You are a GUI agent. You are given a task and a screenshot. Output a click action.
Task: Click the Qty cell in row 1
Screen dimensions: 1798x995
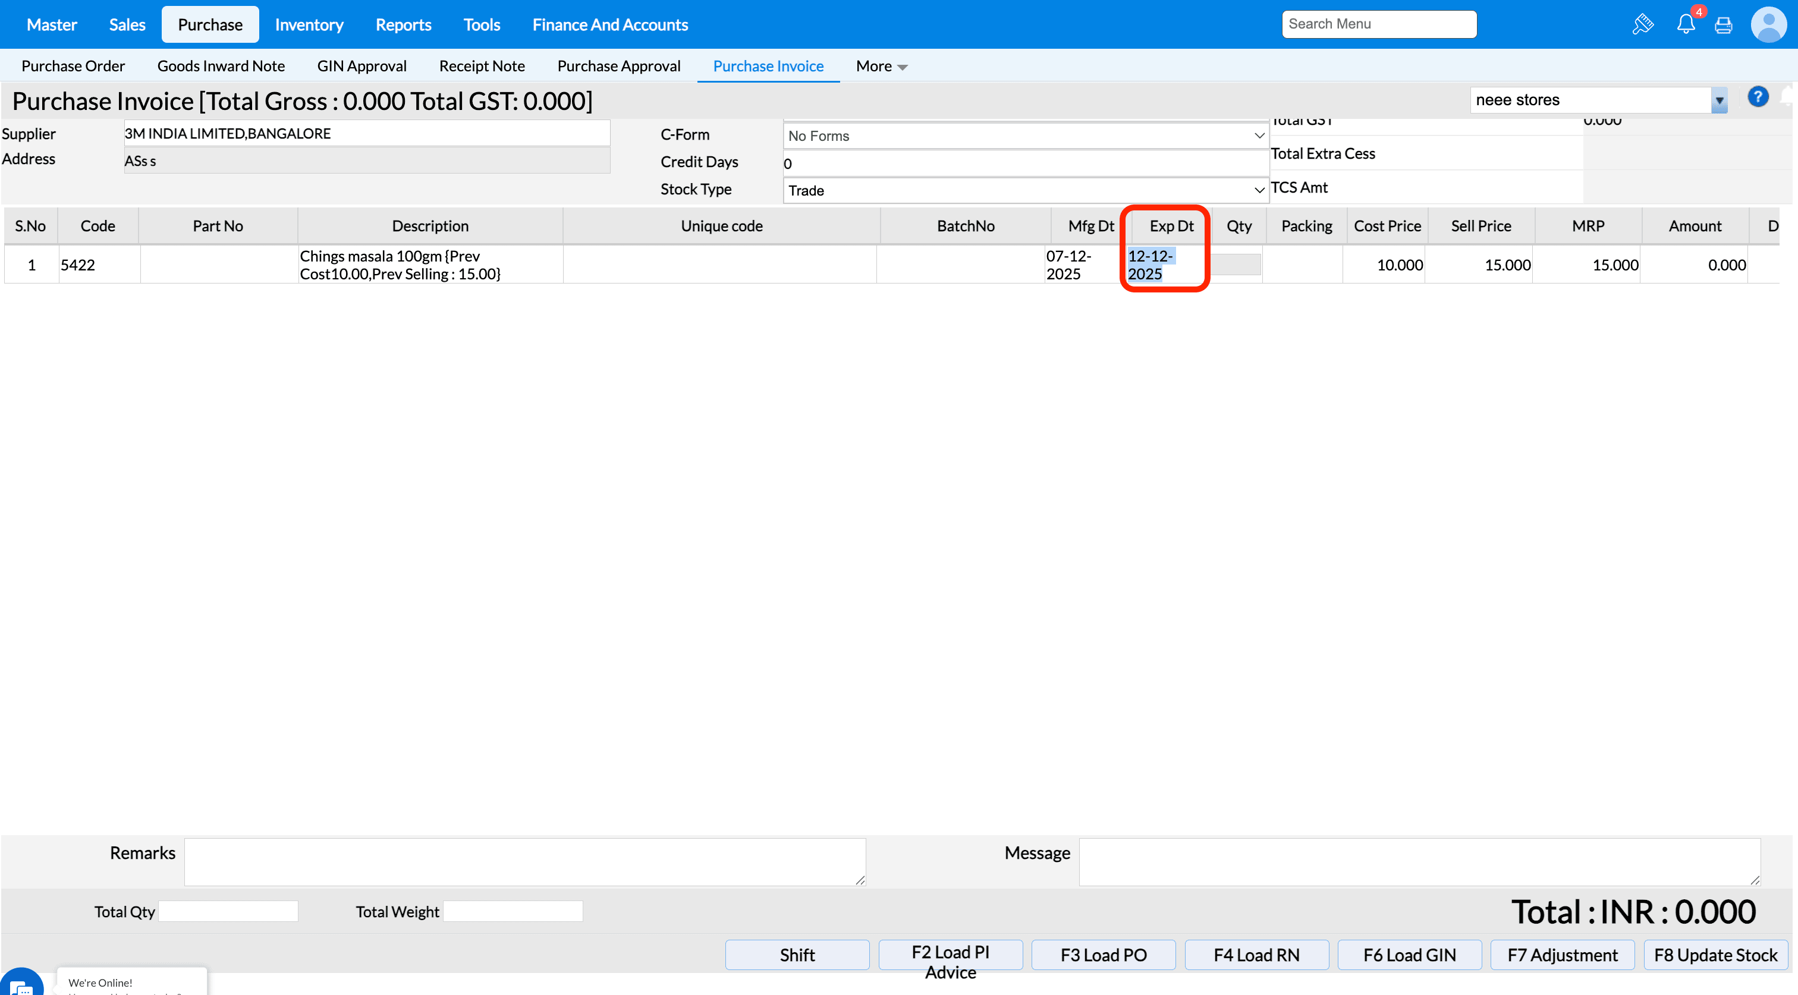[1236, 265]
